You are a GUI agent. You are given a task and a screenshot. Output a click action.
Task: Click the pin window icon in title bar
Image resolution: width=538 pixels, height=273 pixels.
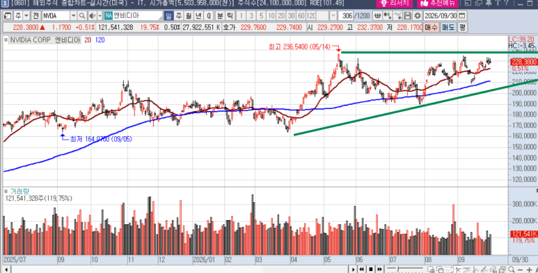(x=489, y=3)
